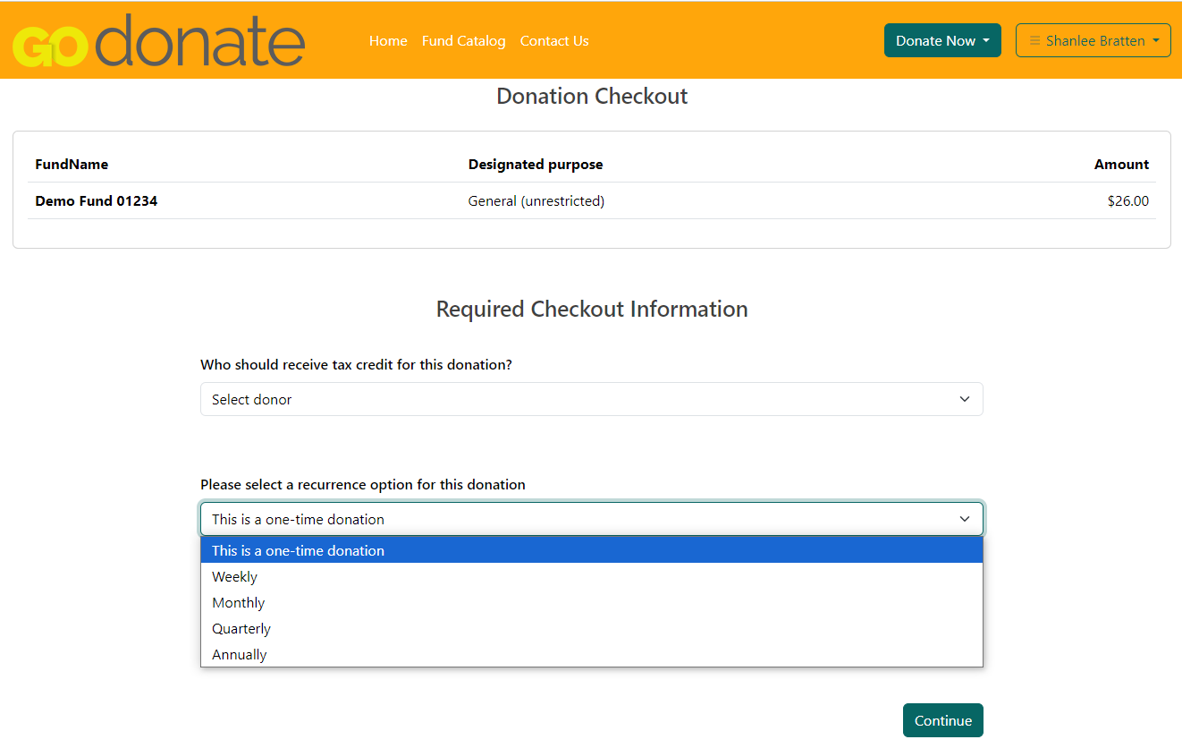Click the General (unrestricted) purpose cell
Image resolution: width=1182 pixels, height=748 pixels.
(x=536, y=201)
